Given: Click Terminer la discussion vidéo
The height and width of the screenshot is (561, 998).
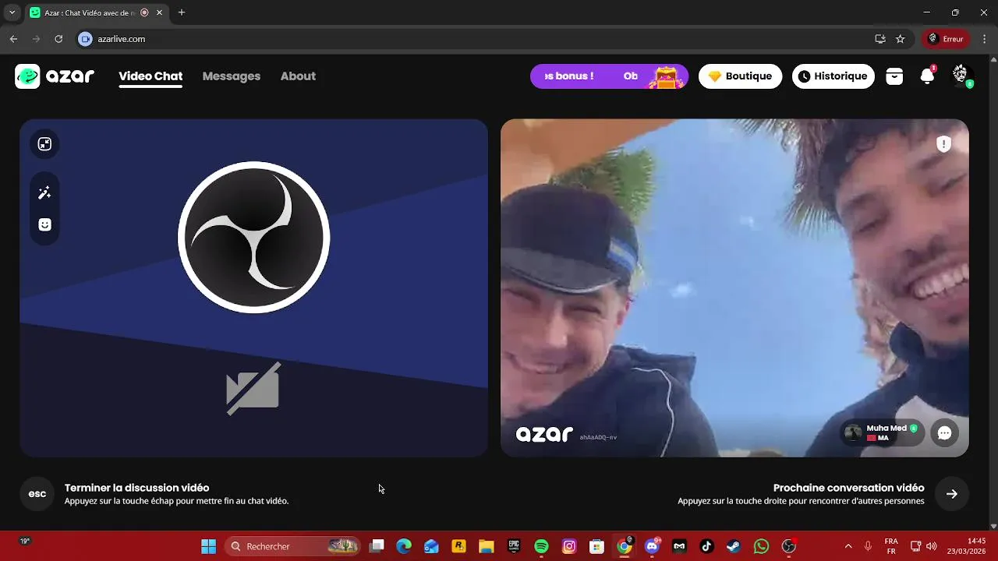Looking at the screenshot, I should click(x=136, y=488).
